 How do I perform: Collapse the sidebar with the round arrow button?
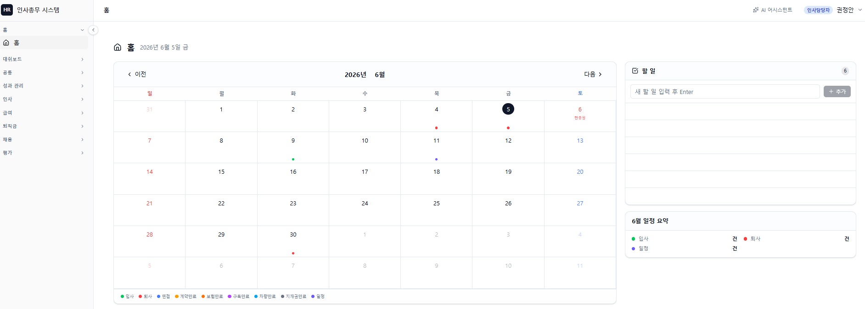[x=93, y=30]
